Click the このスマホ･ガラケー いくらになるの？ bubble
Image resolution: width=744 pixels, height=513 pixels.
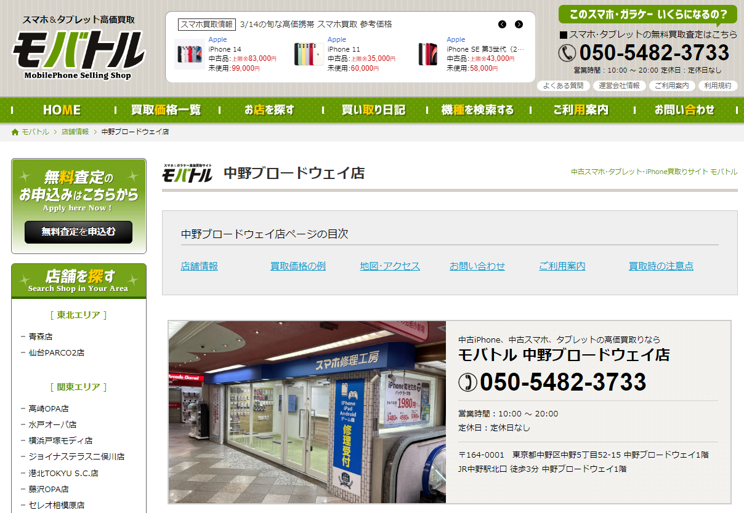click(648, 14)
